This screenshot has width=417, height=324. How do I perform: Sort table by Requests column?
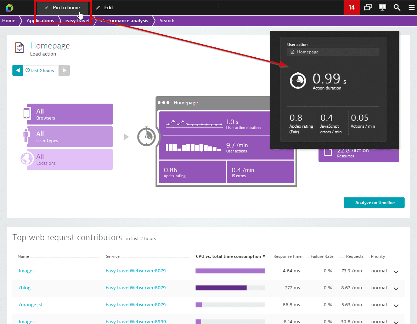click(355, 256)
